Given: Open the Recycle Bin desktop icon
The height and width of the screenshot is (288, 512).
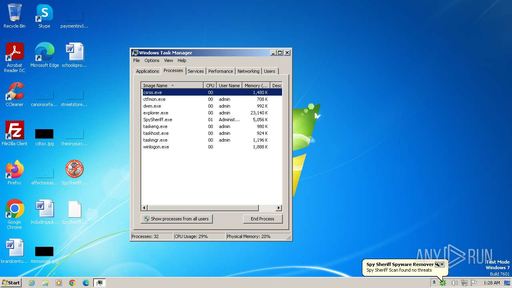Looking at the screenshot, I should click(14, 16).
